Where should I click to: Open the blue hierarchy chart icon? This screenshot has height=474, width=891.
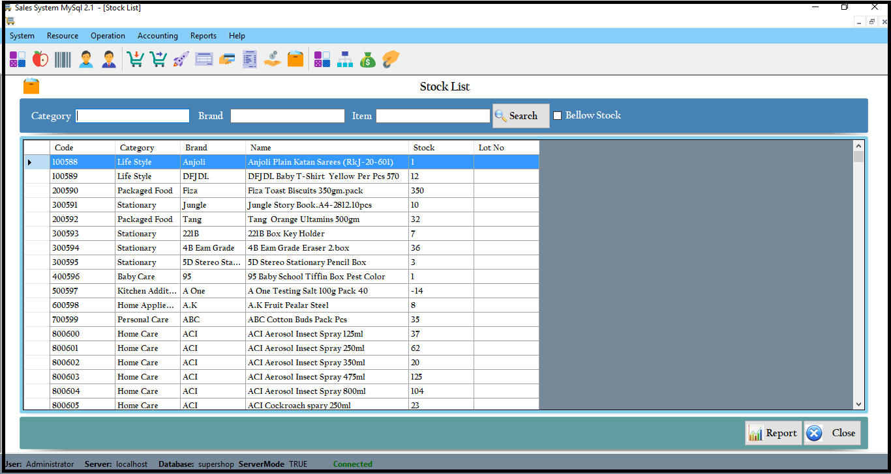[344, 59]
